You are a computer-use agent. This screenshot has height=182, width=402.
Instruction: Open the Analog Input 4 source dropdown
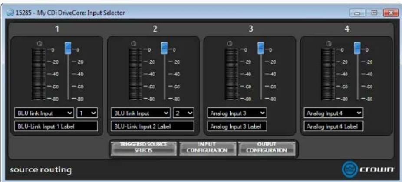(333, 113)
